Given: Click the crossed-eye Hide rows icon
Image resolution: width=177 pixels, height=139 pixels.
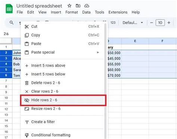Looking at the screenshot, I should 27,100.
